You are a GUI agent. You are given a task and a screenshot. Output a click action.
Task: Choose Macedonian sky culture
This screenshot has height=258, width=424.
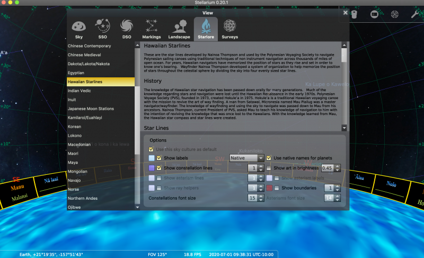101,145
